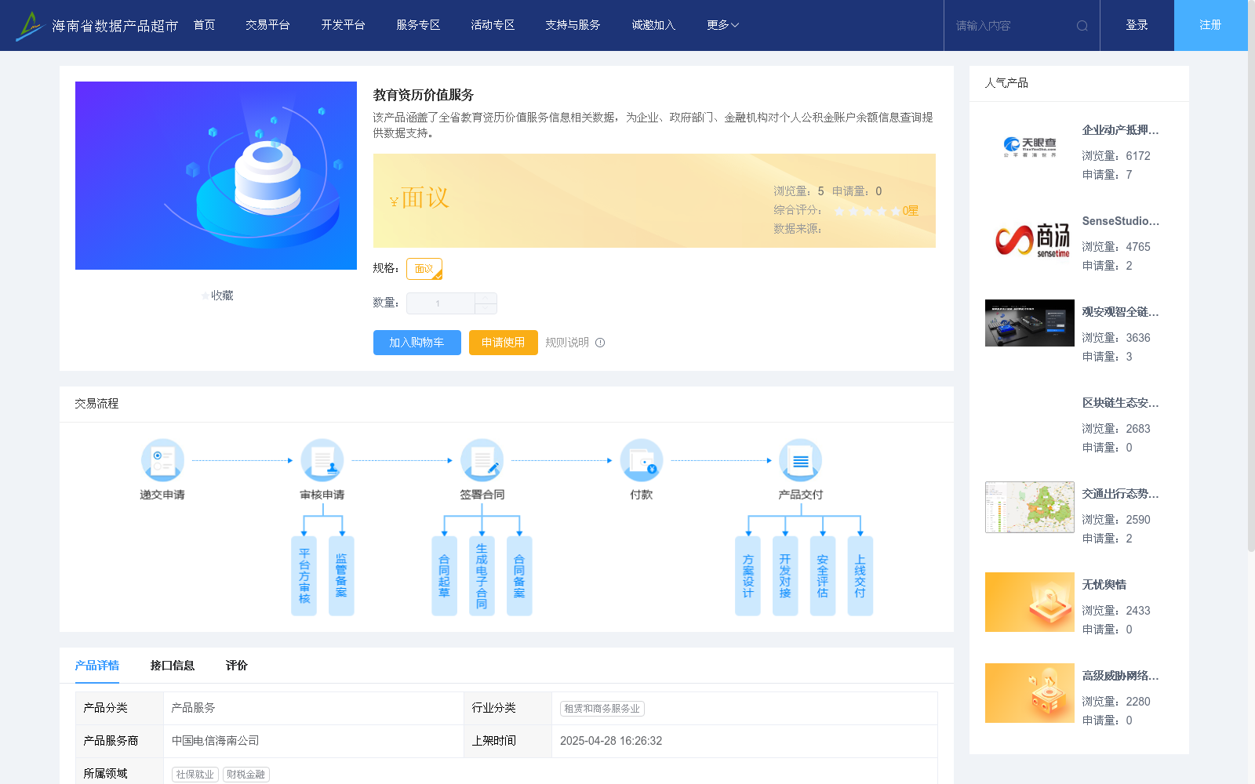1255x784 pixels.
Task: Click the 付款 step icon
Action: point(642,460)
